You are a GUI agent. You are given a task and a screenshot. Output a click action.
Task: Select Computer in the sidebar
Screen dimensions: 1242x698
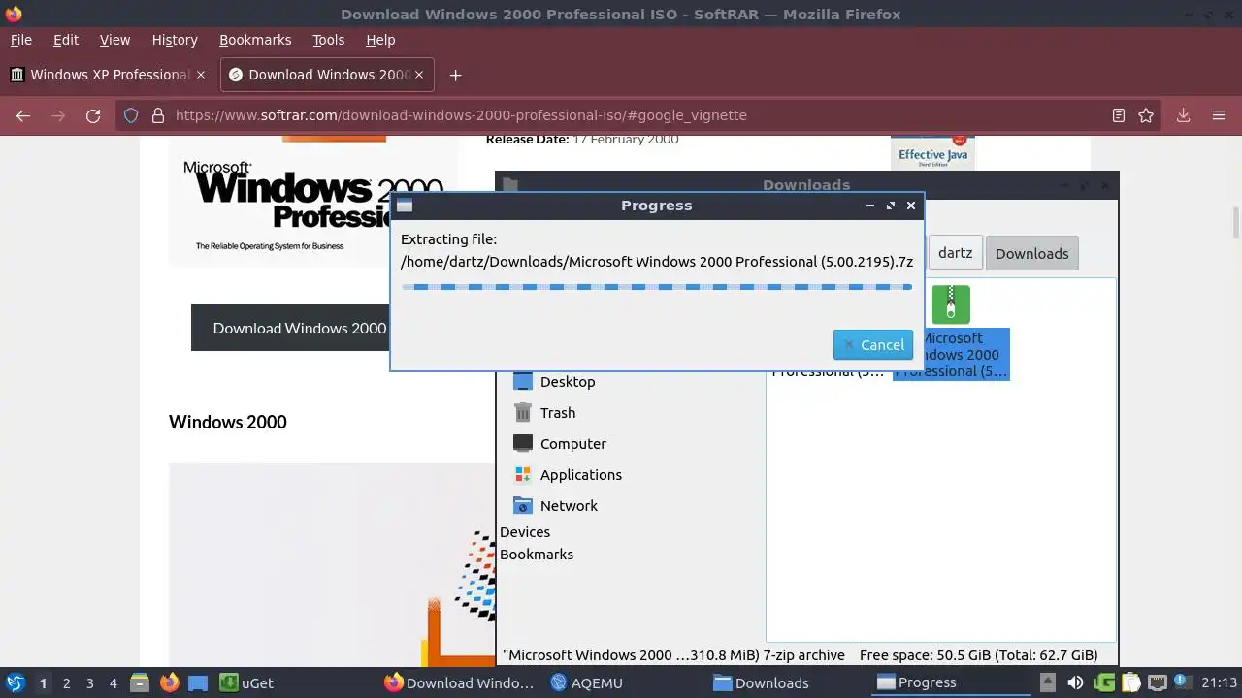pos(560,444)
